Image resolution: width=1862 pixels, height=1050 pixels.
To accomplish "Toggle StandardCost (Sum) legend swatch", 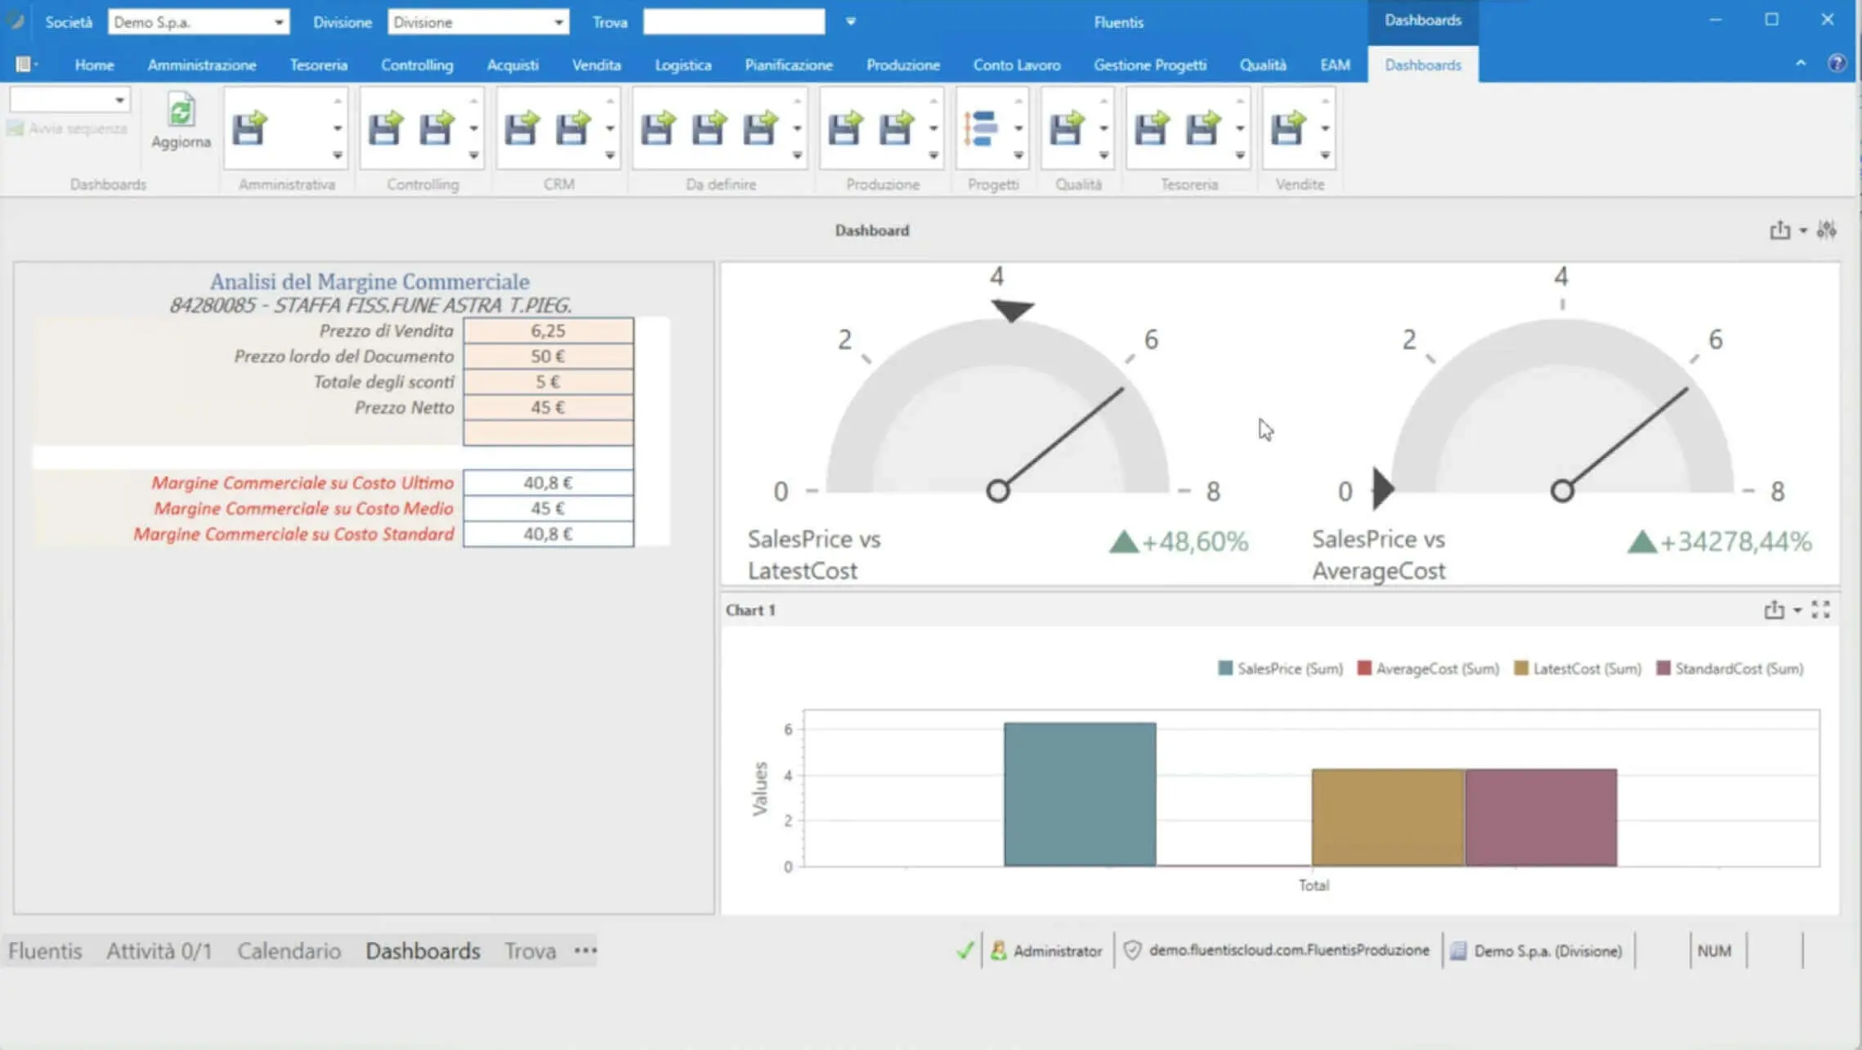I will 1663,668.
